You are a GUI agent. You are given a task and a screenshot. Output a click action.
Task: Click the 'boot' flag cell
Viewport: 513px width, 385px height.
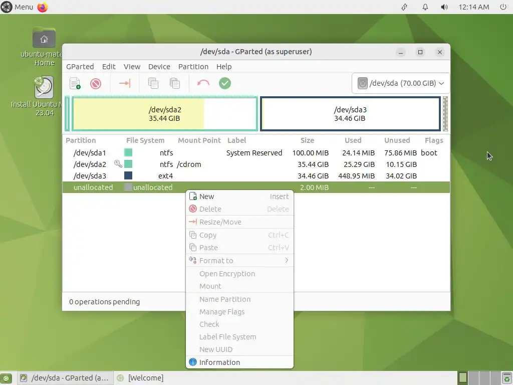(x=429, y=153)
